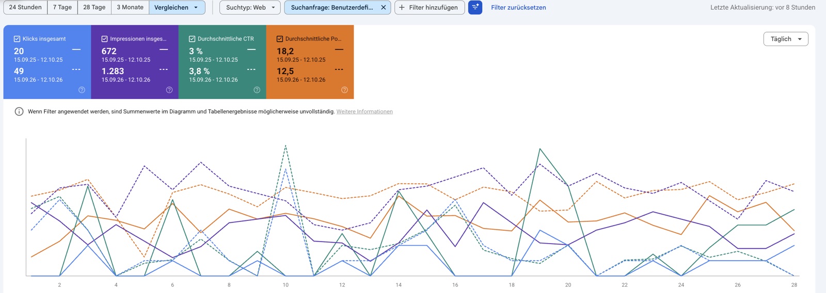826x293 pixels.
Task: Click the Klicks value 20
Action: click(x=19, y=51)
